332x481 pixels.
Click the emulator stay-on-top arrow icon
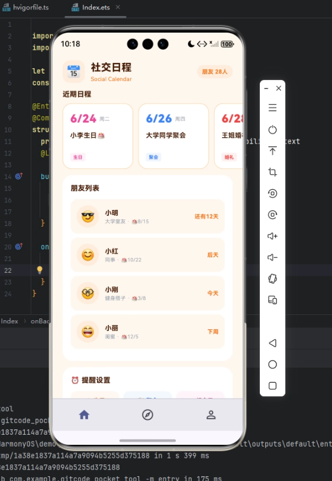tap(272, 151)
